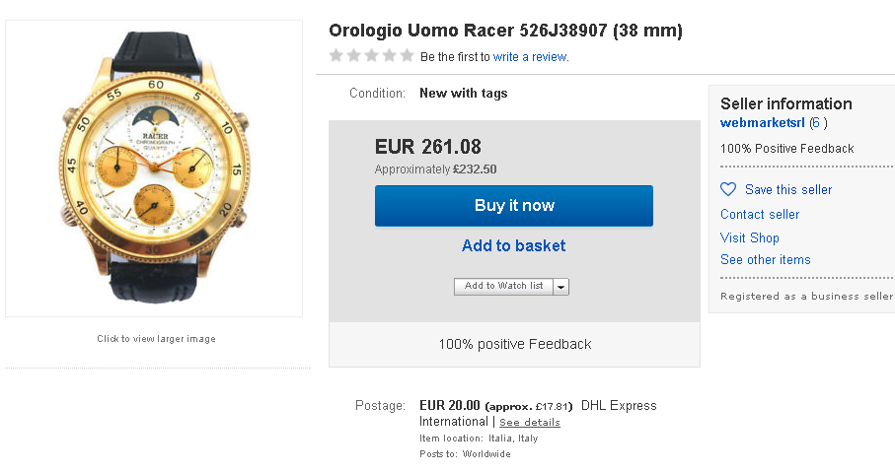Open See details for postage
The image size is (895, 473).
pos(529,422)
